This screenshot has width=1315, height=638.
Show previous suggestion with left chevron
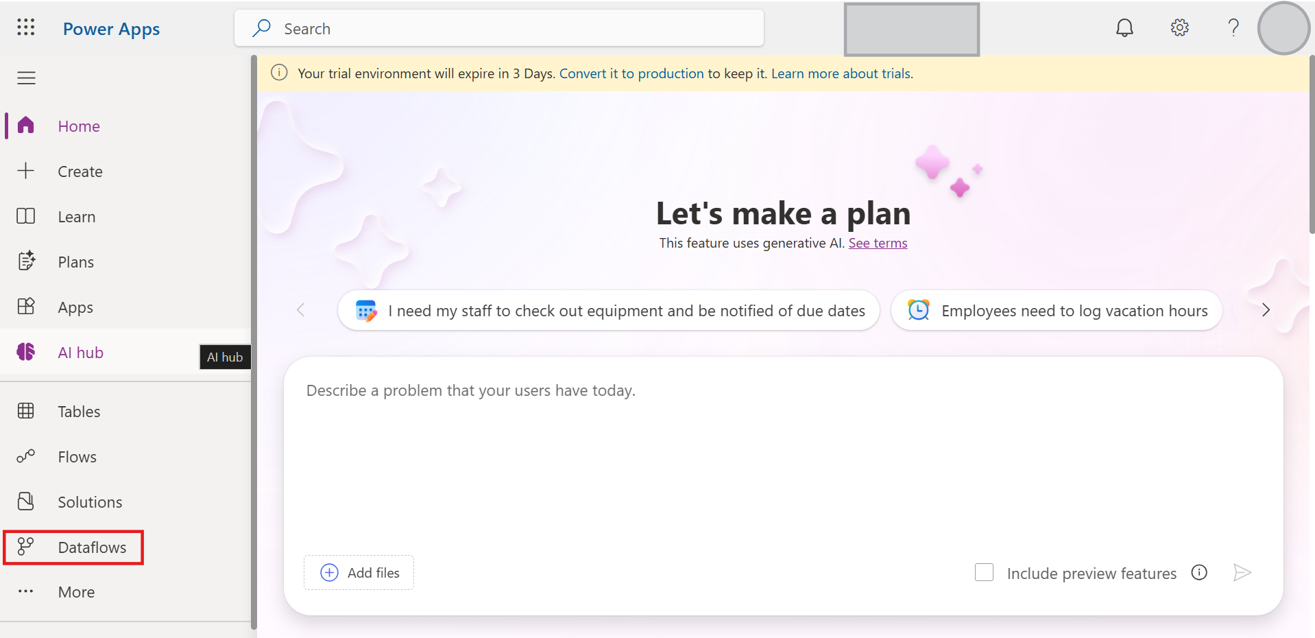pos(300,310)
